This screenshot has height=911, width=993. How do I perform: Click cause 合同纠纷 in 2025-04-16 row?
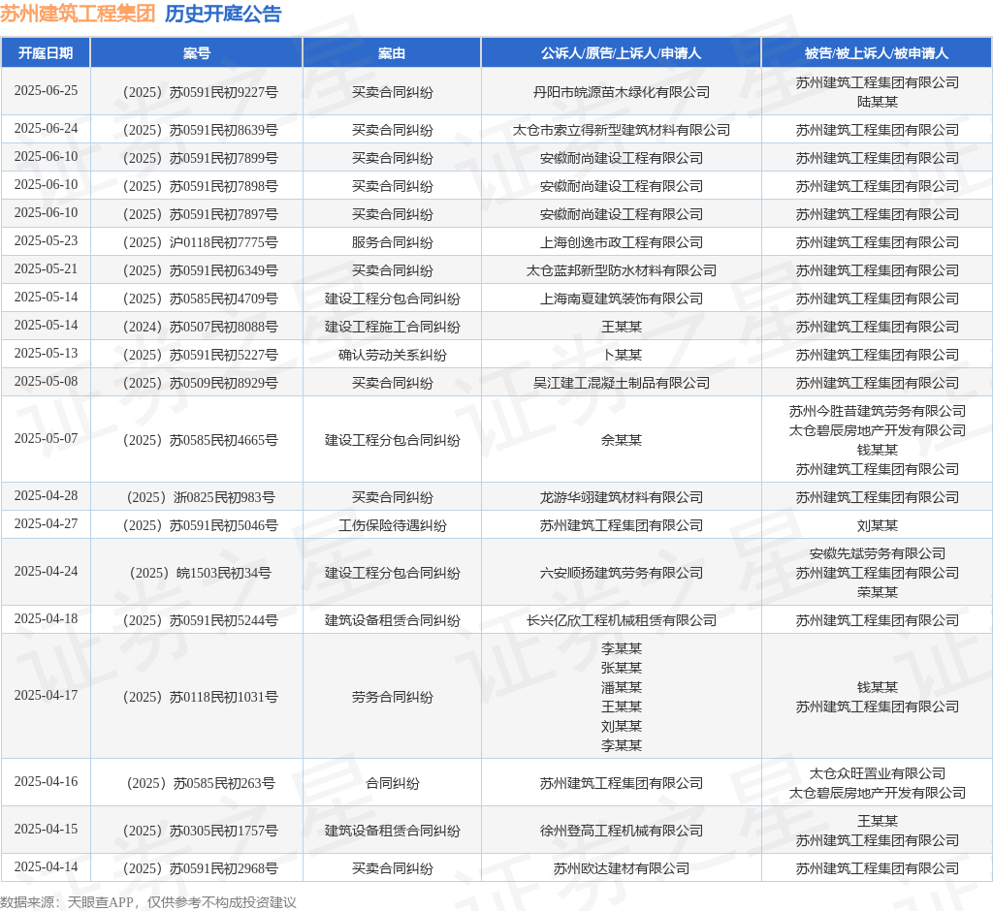[x=392, y=784]
